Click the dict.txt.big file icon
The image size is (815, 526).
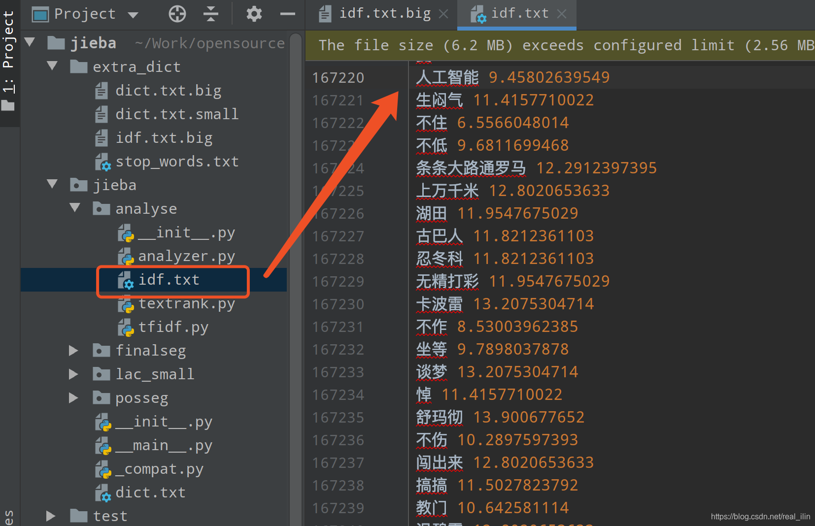click(x=102, y=91)
